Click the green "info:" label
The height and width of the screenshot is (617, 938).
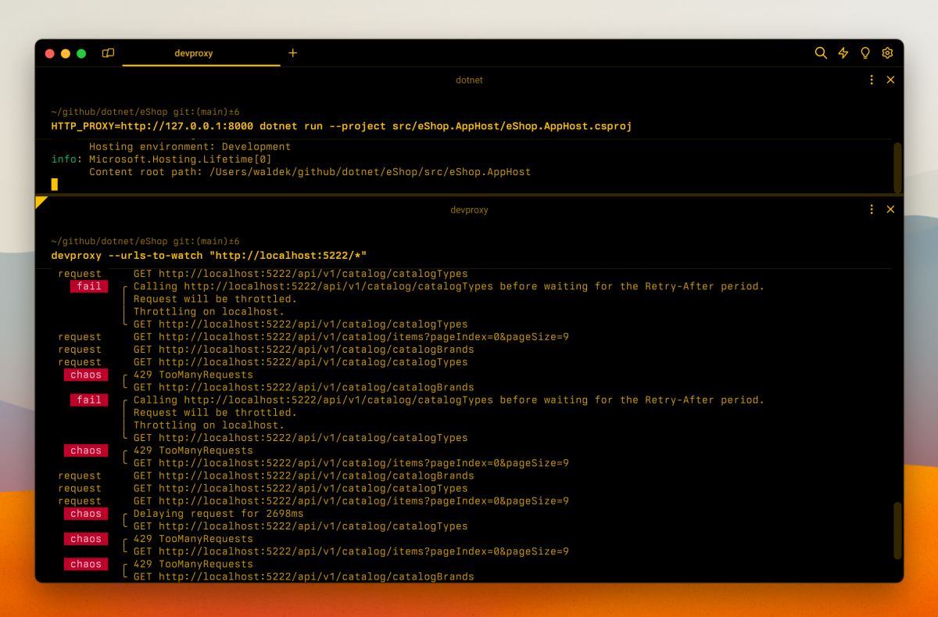point(66,159)
